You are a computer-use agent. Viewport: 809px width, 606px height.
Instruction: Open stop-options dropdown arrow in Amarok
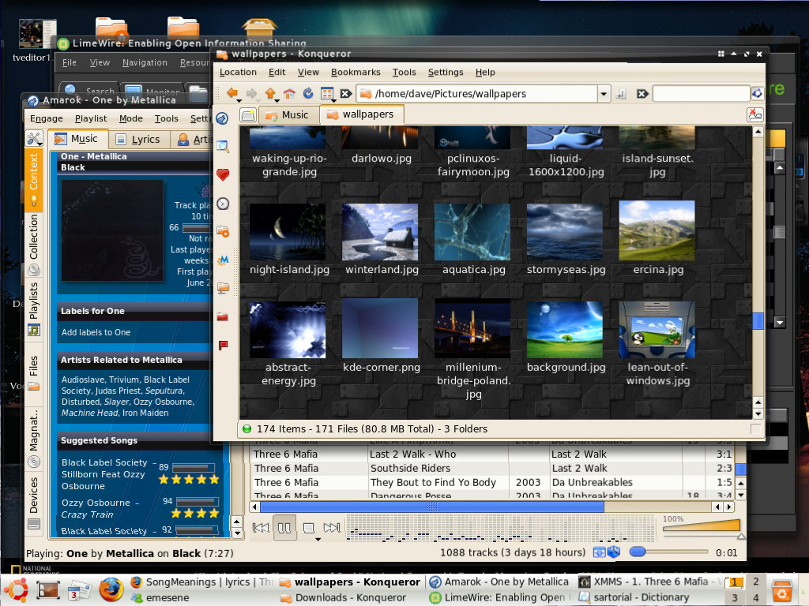[318, 540]
